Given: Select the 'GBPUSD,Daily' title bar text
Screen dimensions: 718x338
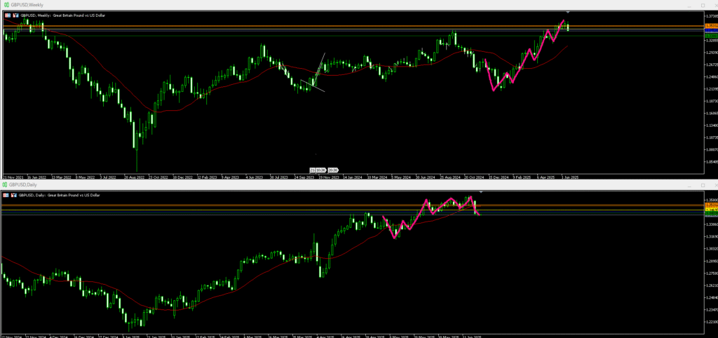Looking at the screenshot, I should (x=23, y=184).
